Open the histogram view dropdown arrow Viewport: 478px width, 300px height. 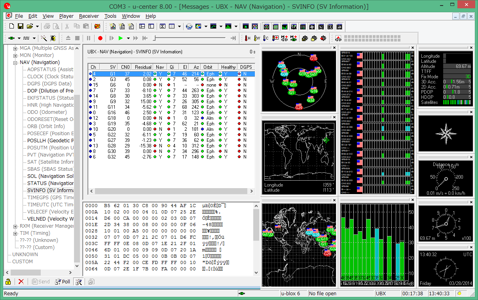pyautogui.click(x=236, y=26)
